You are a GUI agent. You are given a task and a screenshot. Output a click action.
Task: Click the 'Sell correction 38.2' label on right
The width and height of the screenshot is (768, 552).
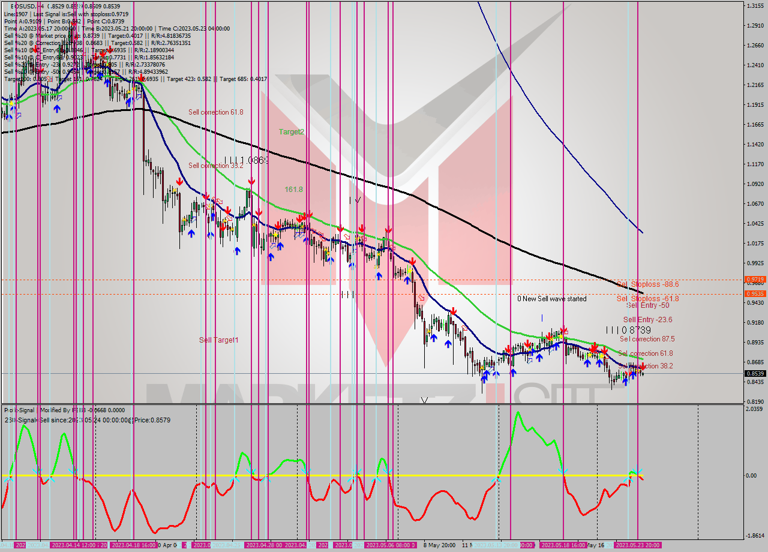tap(646, 366)
